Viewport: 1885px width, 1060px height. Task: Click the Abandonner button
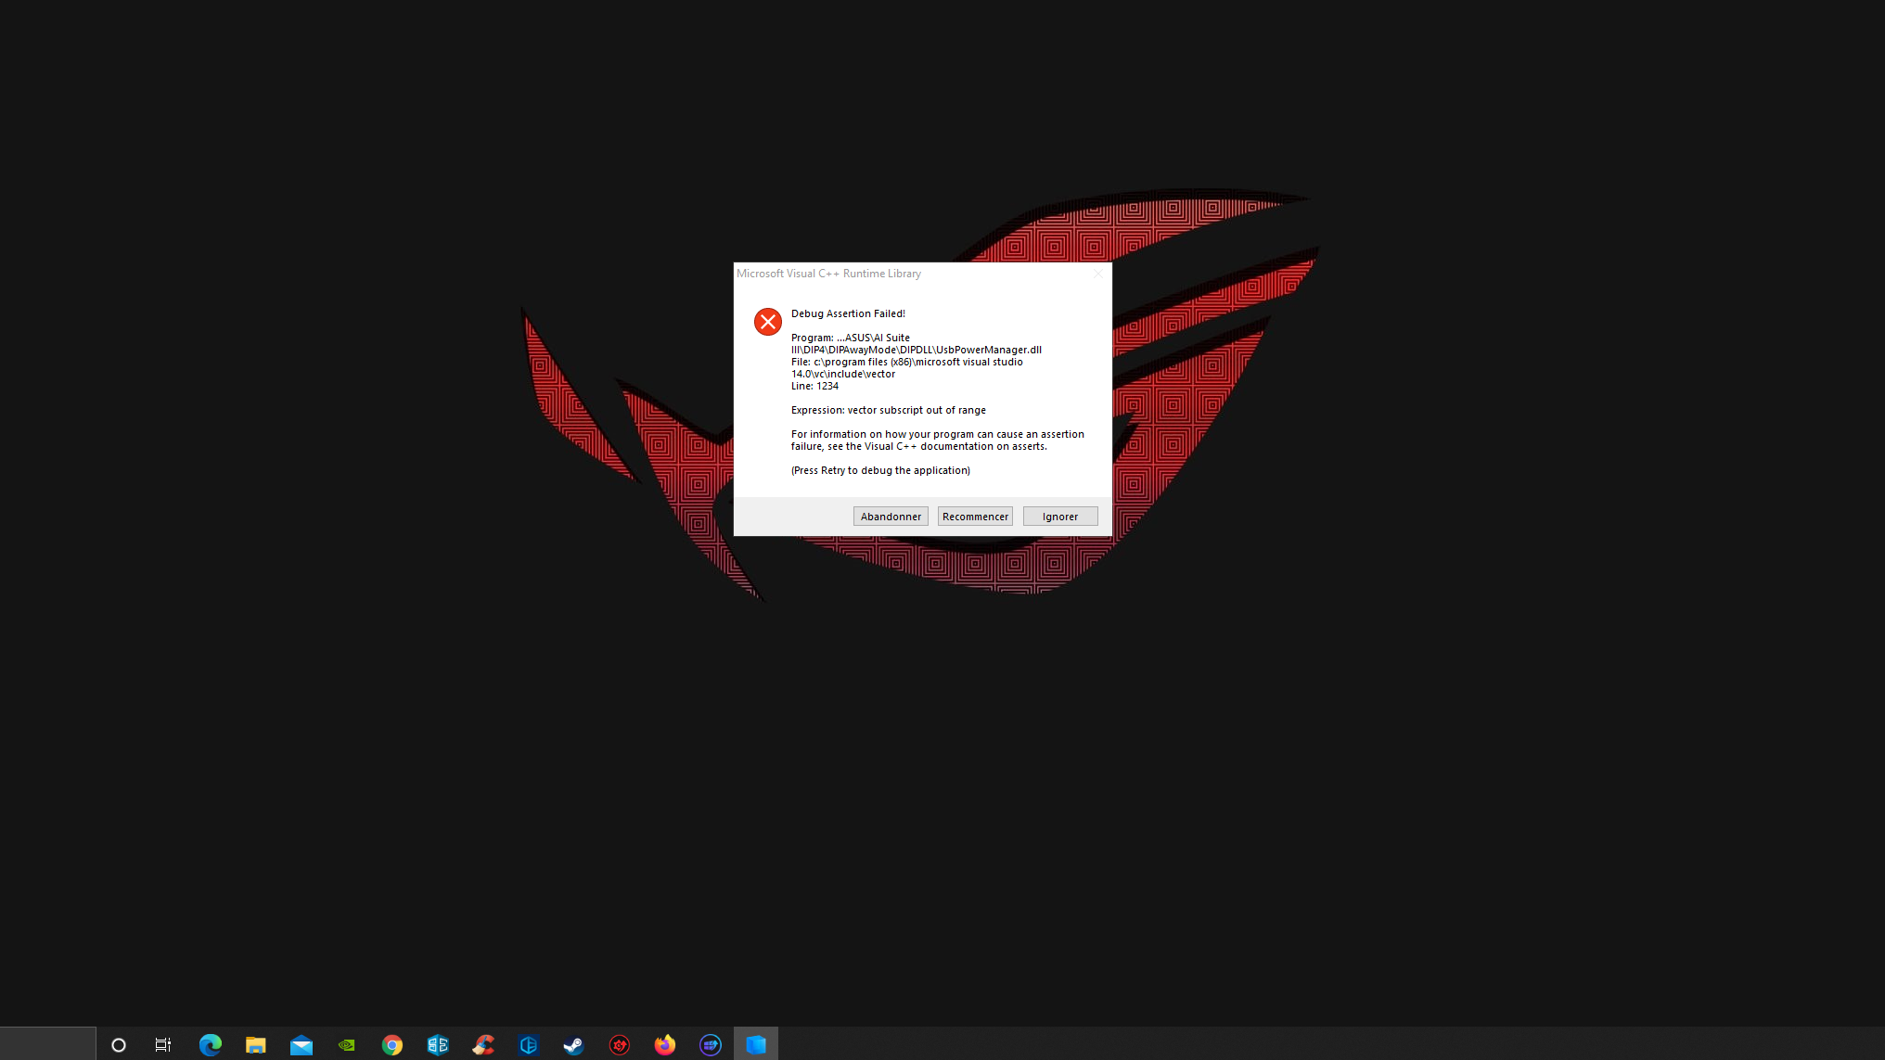(x=891, y=517)
